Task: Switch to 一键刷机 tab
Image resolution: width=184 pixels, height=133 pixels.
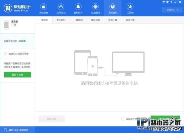Action: click(43, 20)
